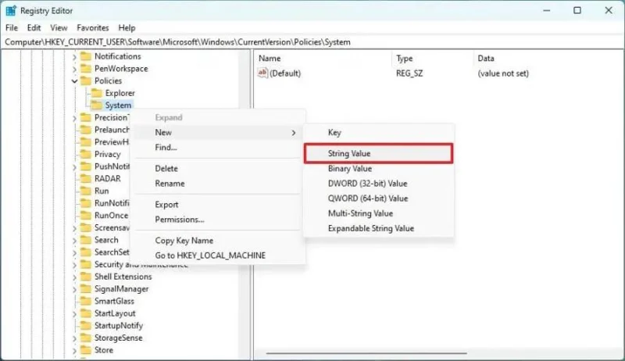Click the PenWorkspace folder icon
Image resolution: width=625 pixels, height=361 pixels.
point(86,69)
